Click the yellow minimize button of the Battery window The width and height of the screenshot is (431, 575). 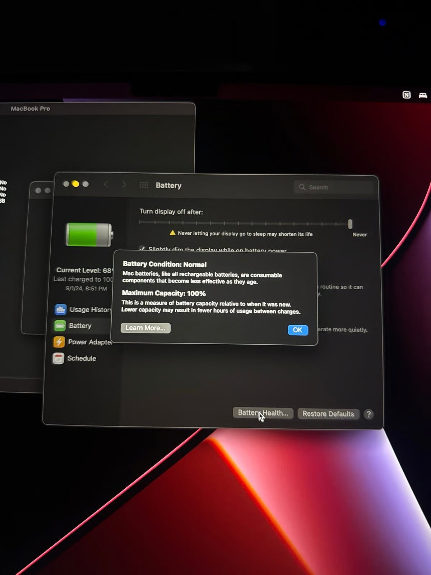pyautogui.click(x=75, y=184)
